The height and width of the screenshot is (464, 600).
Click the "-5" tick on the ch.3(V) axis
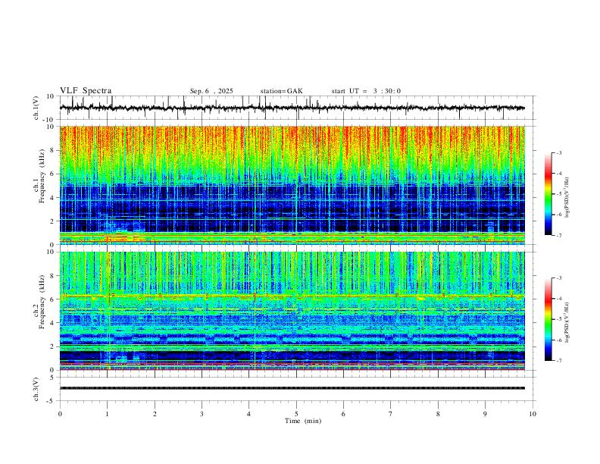pyautogui.click(x=52, y=401)
